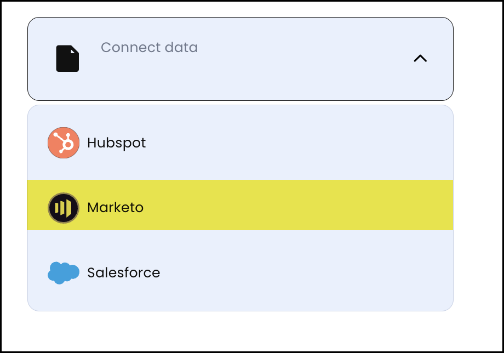
Task: Click the Marketo text label
Action: (115, 207)
